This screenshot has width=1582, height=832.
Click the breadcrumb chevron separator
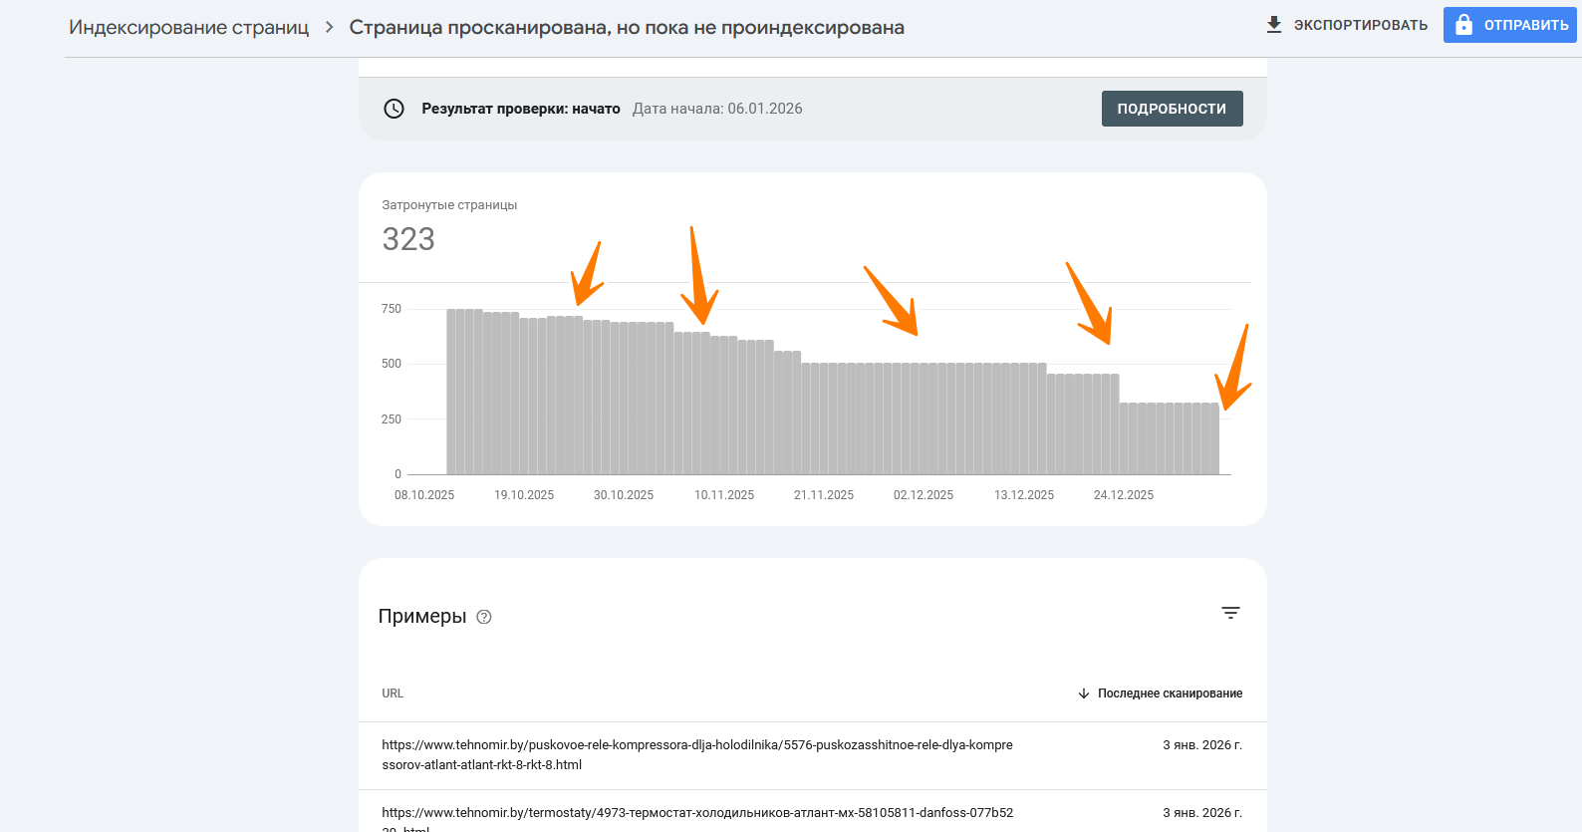(329, 27)
